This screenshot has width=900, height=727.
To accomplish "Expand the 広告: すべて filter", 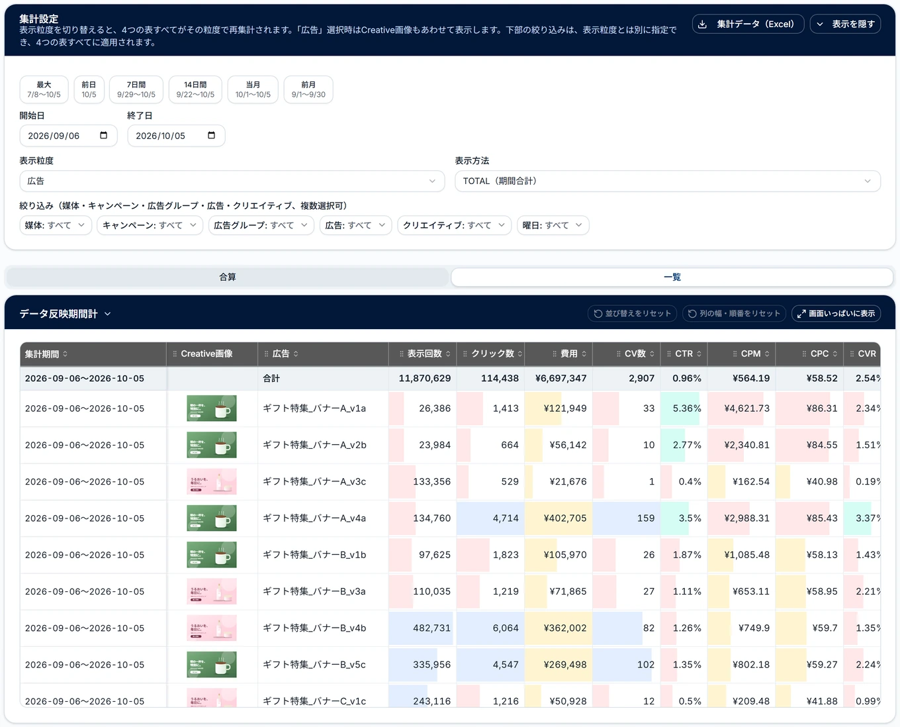I will point(356,225).
